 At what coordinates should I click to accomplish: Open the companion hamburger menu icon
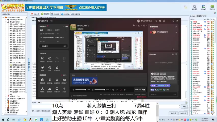164,21
